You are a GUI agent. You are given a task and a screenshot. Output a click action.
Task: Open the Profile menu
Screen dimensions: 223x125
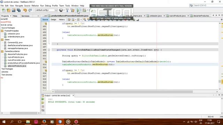[55, 6]
